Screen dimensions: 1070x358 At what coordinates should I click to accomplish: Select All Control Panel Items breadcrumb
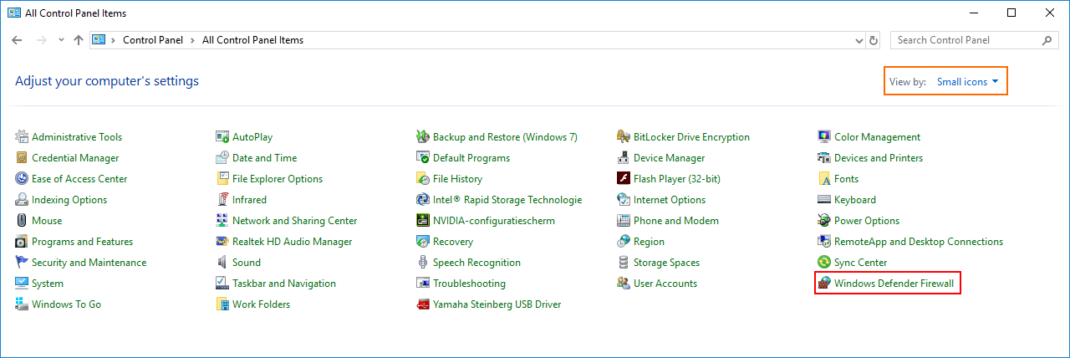[253, 40]
